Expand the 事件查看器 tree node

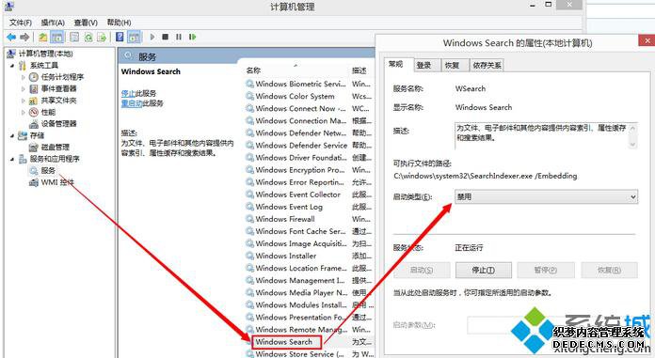coord(23,89)
